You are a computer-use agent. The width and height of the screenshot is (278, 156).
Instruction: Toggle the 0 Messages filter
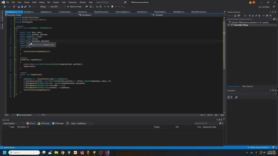(x=58, y=123)
